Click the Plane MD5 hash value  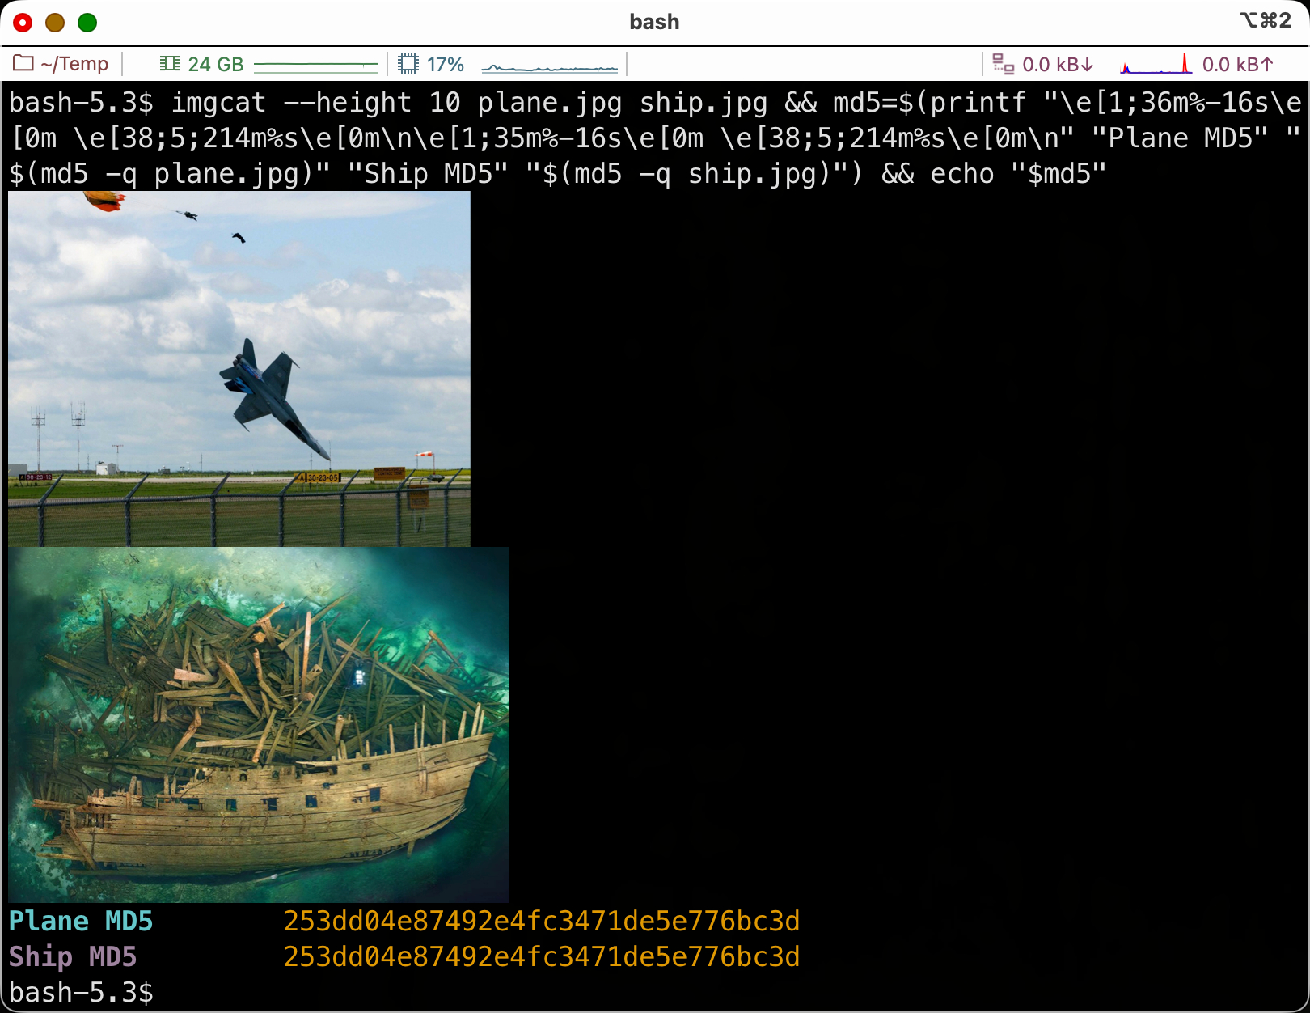(541, 921)
